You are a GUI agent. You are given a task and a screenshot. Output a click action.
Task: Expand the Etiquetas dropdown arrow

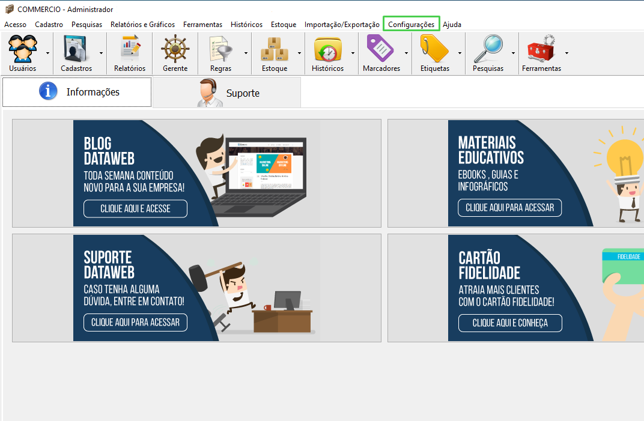(460, 53)
